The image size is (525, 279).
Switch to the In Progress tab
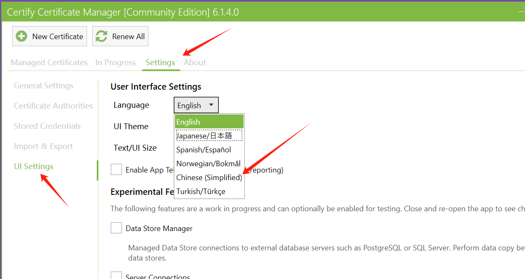coord(116,62)
